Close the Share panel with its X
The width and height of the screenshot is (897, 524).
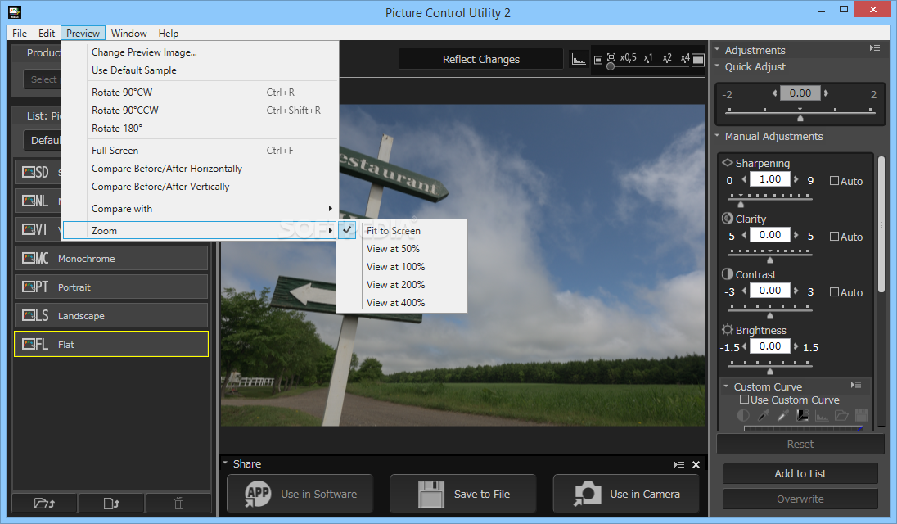click(696, 464)
